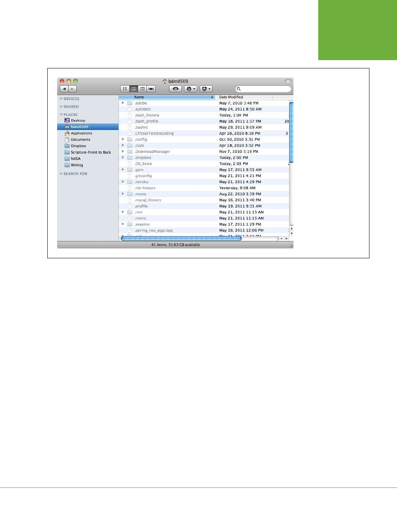
Task: Click the scroll down arrow
Action: [291, 234]
